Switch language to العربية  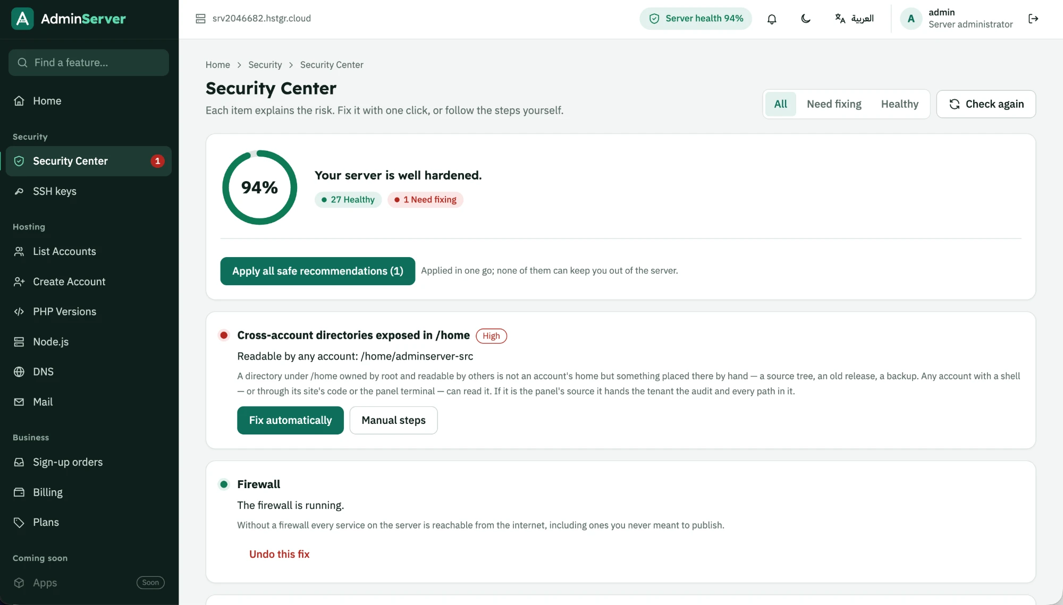(854, 19)
